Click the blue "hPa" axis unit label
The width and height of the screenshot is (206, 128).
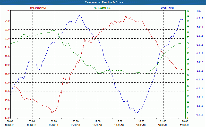[199, 12]
